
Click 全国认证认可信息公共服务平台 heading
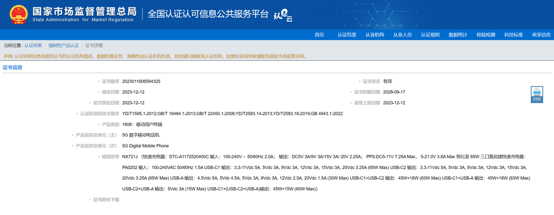click(x=208, y=14)
